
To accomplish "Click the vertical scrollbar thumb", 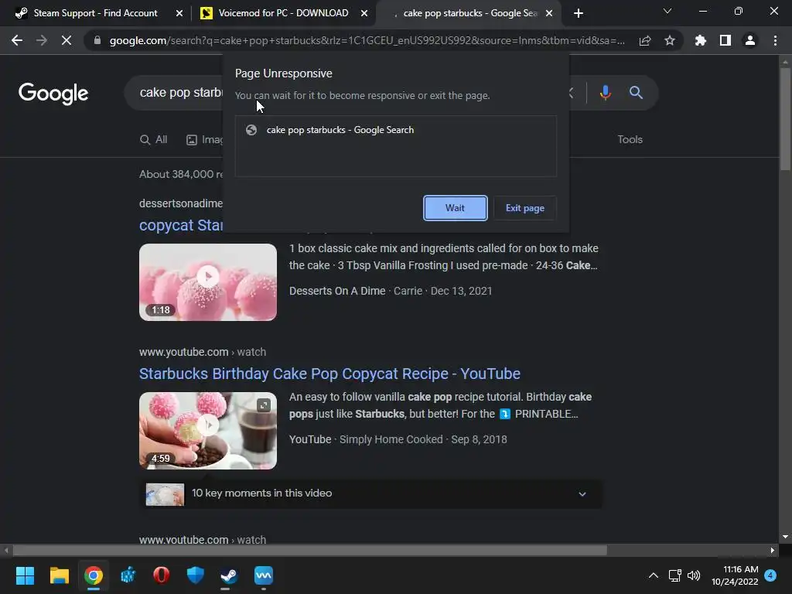I will 785,118.
